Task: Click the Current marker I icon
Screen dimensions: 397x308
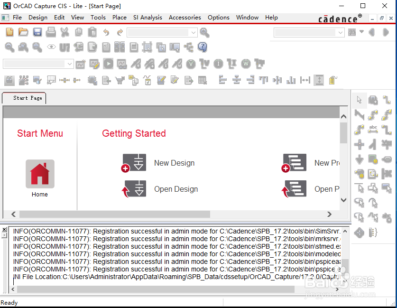Action: tap(218, 64)
